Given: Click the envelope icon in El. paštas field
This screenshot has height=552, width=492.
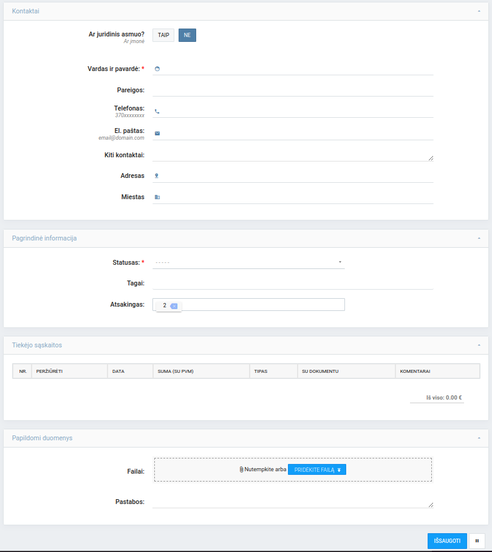Looking at the screenshot, I should pyautogui.click(x=157, y=133).
